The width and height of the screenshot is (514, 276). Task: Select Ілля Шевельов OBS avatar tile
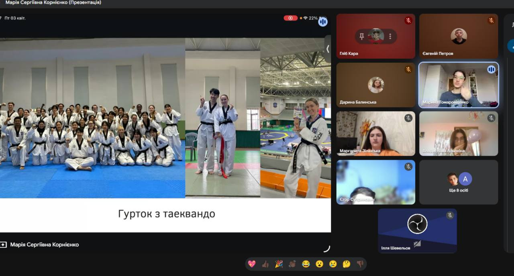417,231
